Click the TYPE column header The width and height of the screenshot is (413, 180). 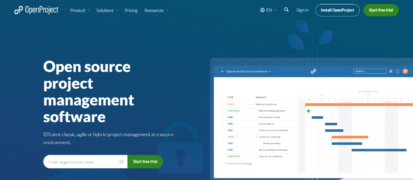point(230,97)
